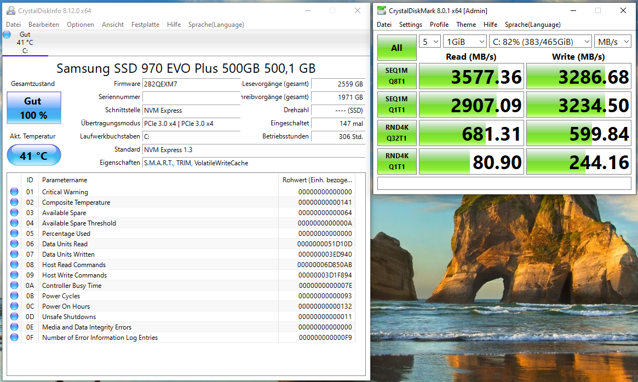The width and height of the screenshot is (638, 382).
Task: Click the RND4K Q1T1 write result 244.16
Action: [x=579, y=161]
